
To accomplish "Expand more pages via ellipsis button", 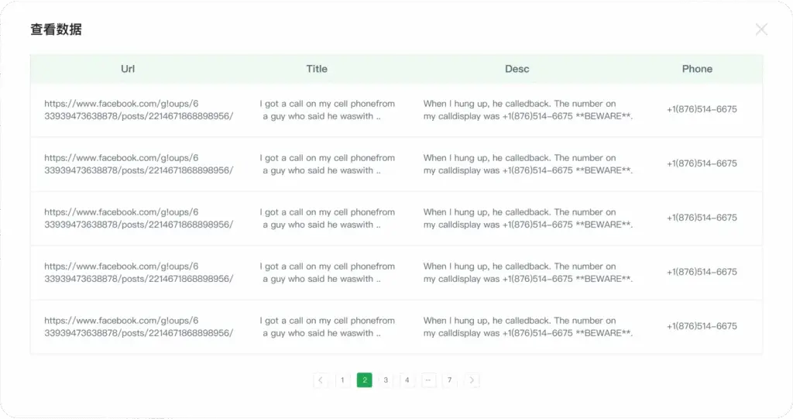I will pyautogui.click(x=428, y=380).
